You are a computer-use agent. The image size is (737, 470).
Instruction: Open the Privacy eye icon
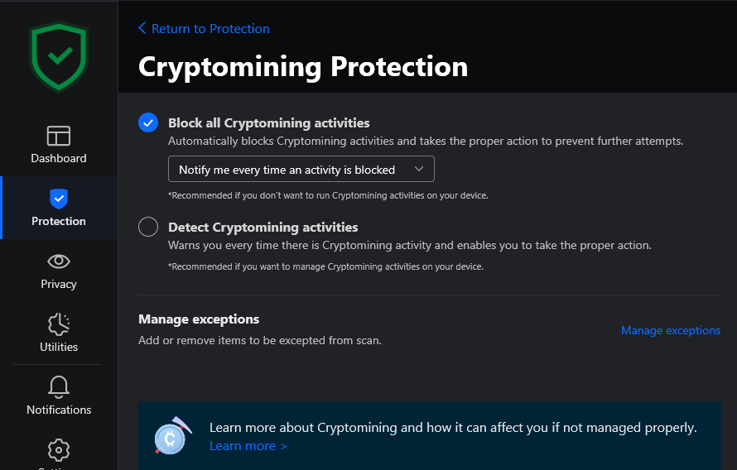coord(59,261)
